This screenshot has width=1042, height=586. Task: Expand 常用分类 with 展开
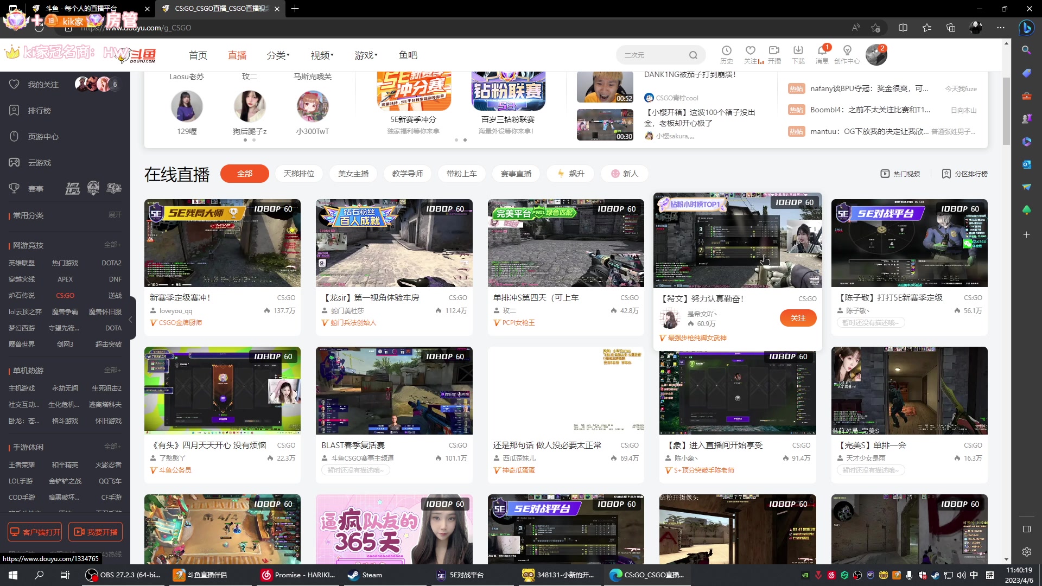coord(115,215)
